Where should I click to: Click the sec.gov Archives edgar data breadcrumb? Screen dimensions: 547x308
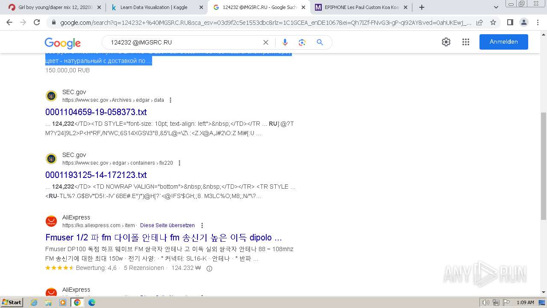pyautogui.click(x=113, y=100)
